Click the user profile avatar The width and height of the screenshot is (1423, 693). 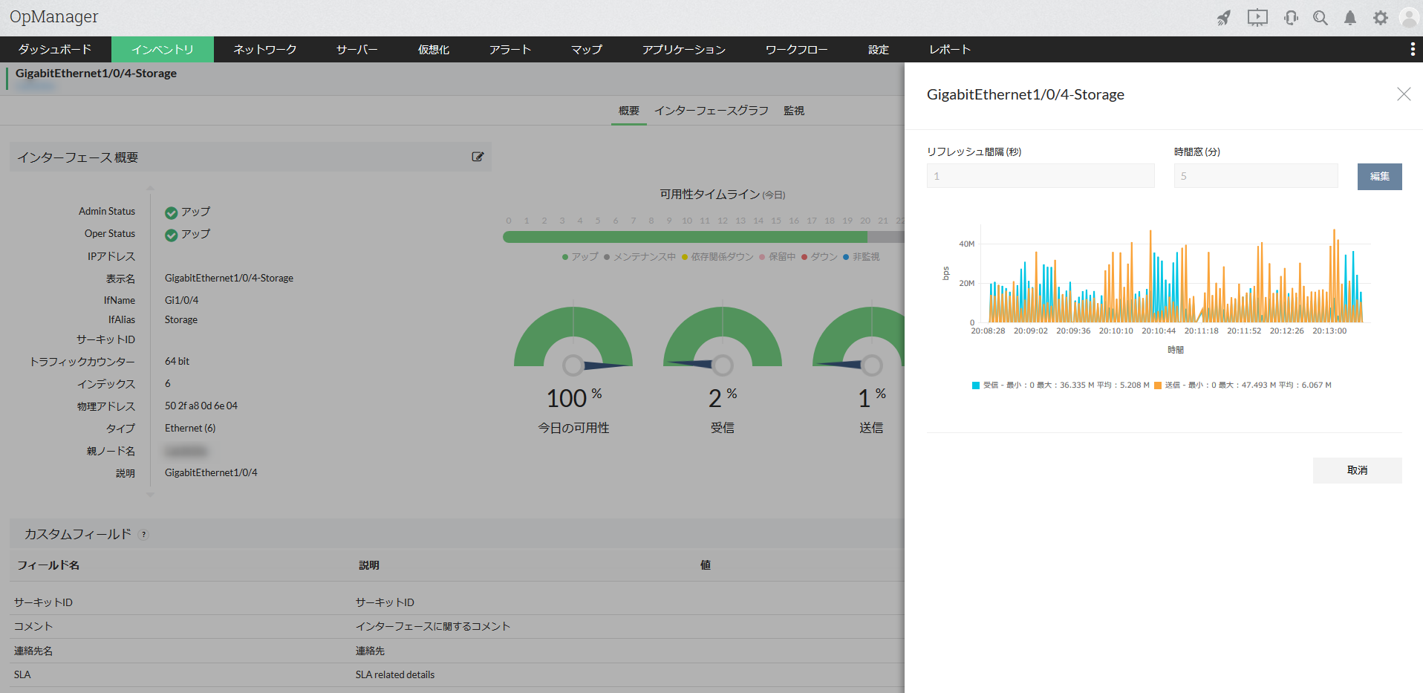[x=1409, y=18]
